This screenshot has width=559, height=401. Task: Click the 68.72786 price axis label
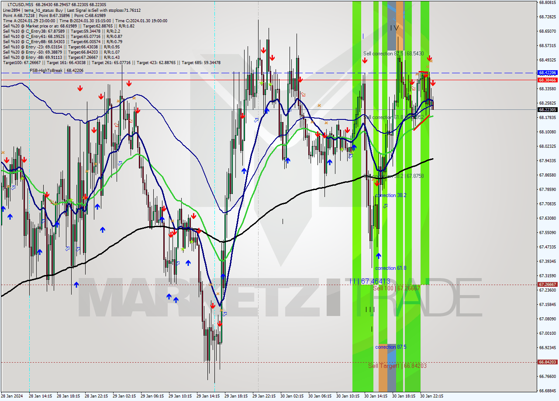(x=548, y=17)
